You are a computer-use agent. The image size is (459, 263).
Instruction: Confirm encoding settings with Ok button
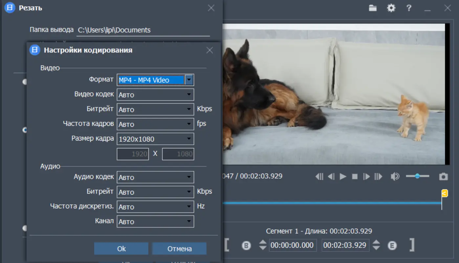click(121, 249)
